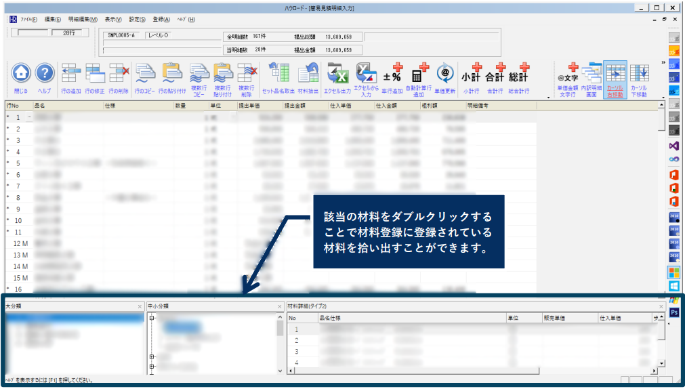Expand the toolbar overflow chevron »
The image size is (685, 389).
point(662,62)
